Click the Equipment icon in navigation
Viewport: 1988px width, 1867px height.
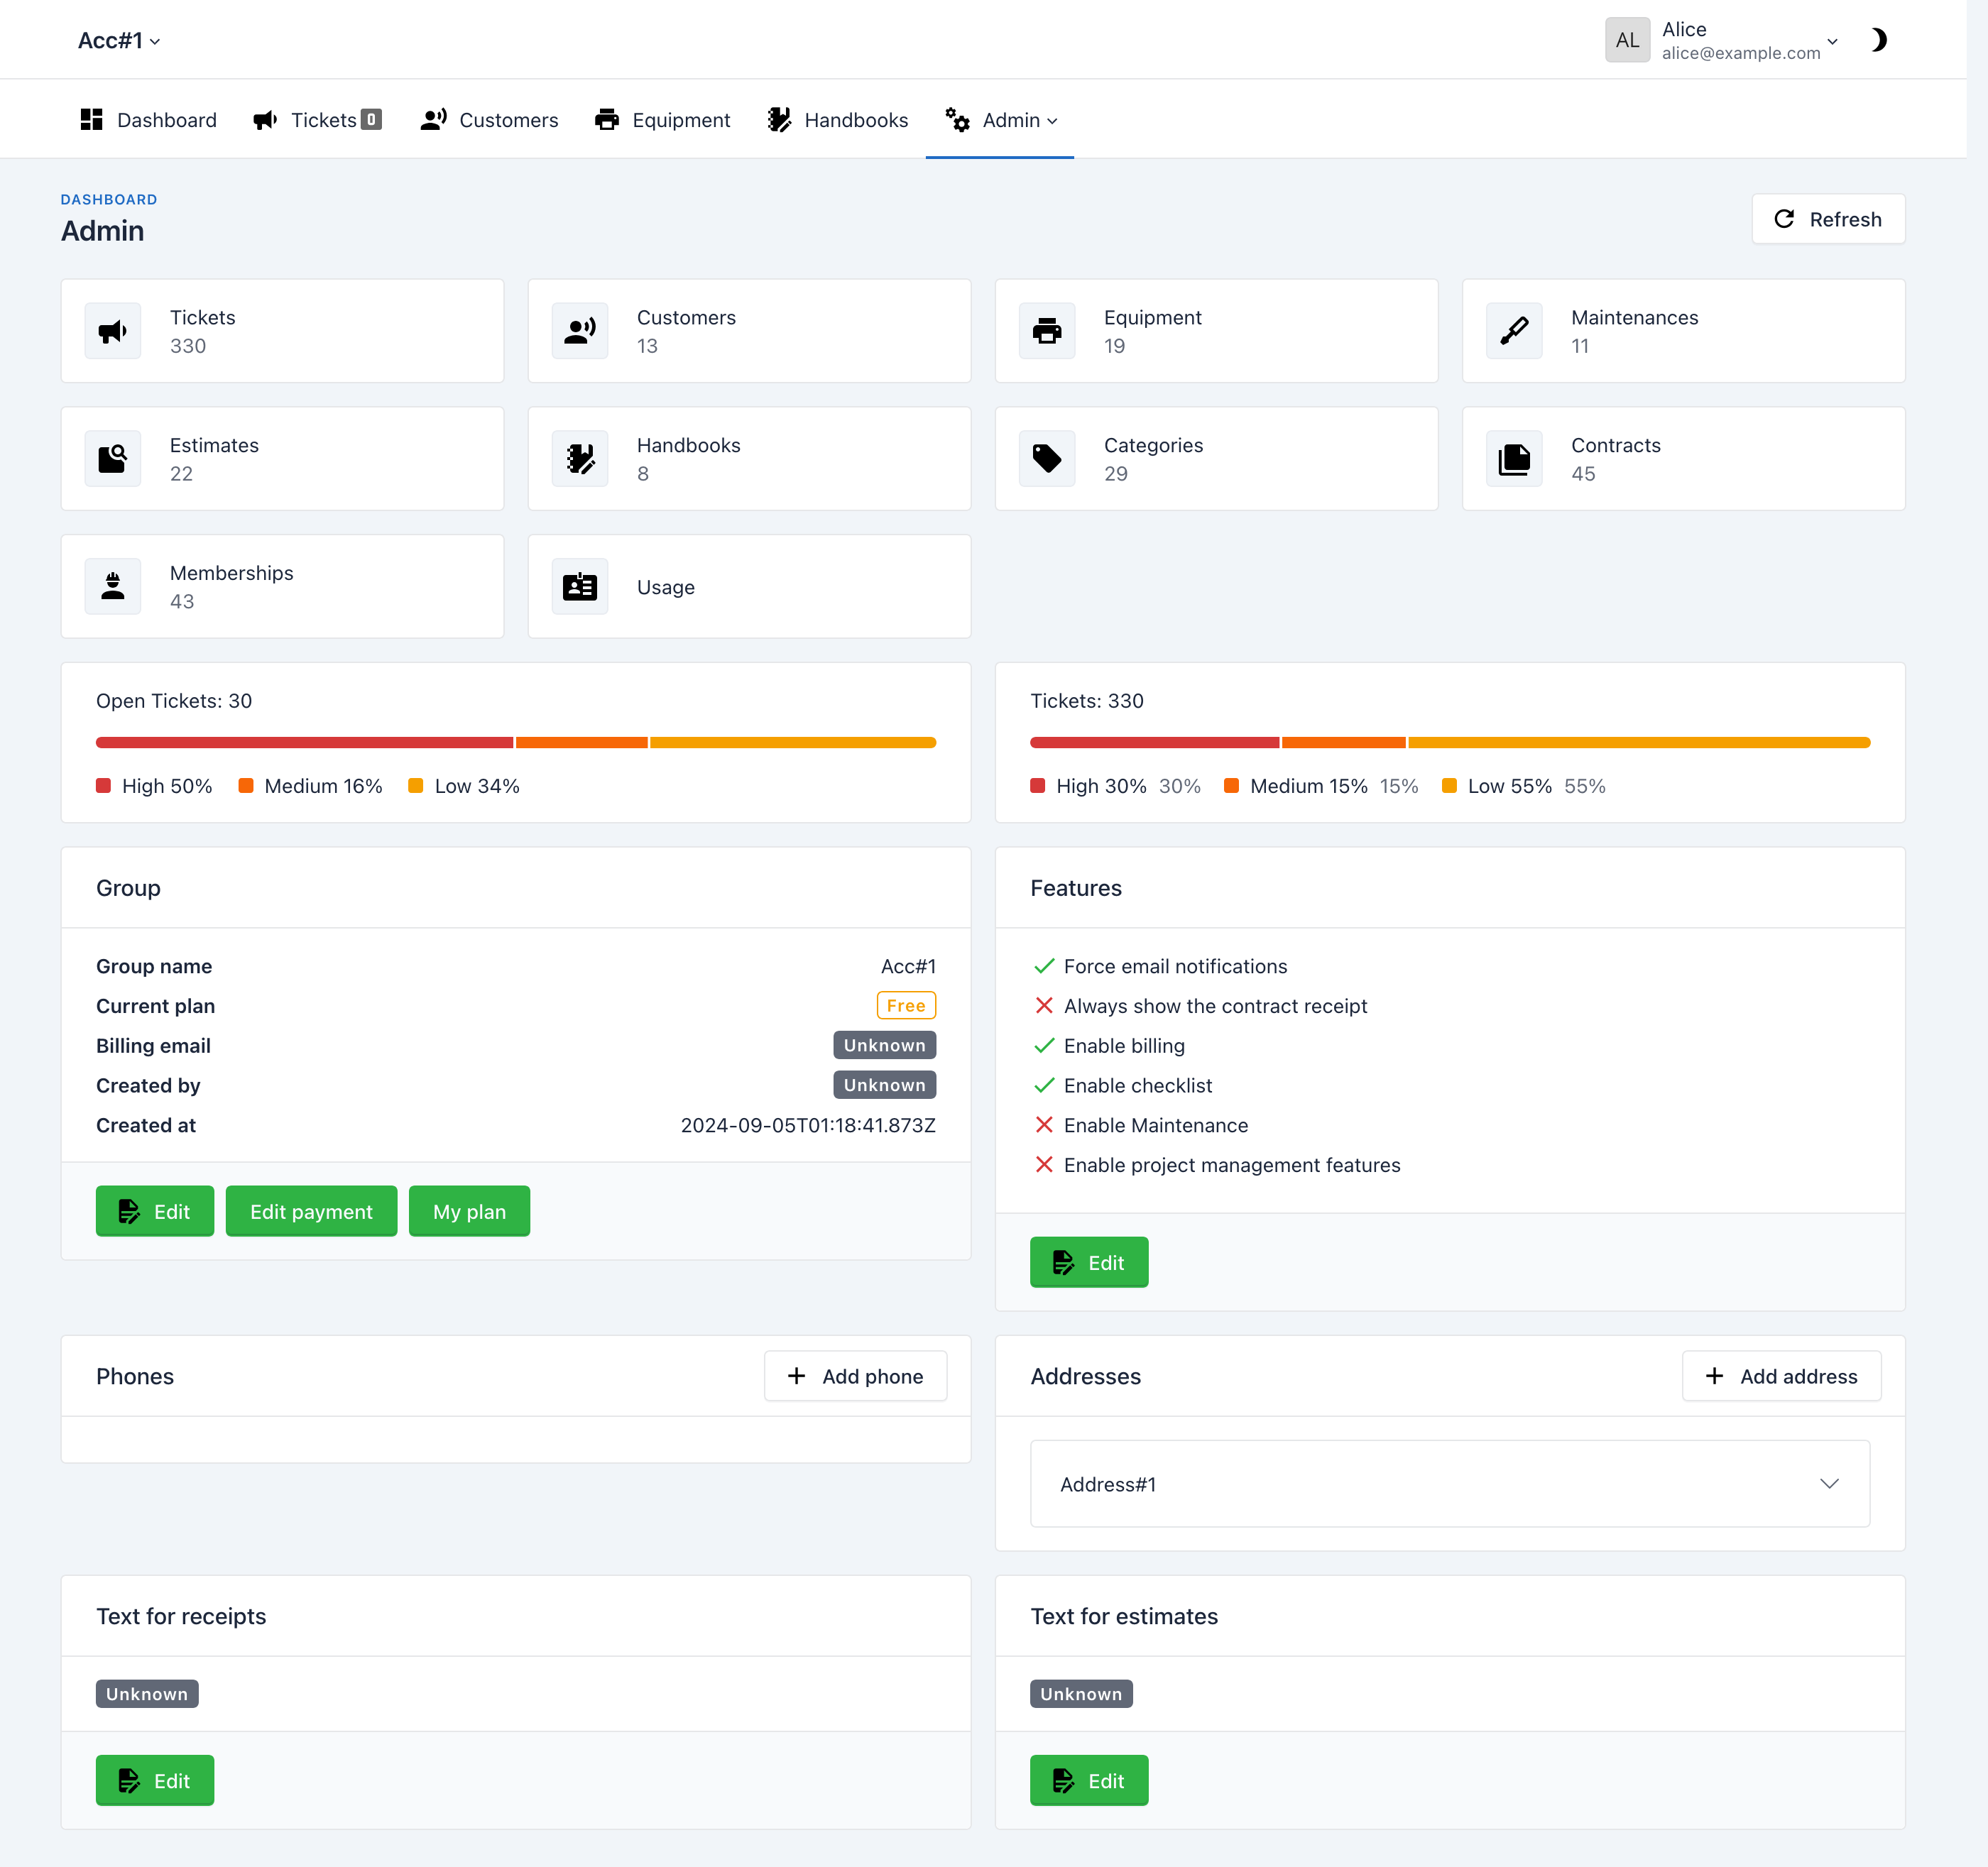(x=606, y=119)
